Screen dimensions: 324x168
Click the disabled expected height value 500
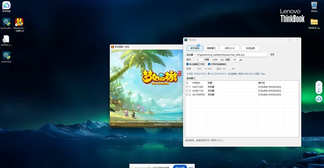pyautogui.click(x=210, y=69)
